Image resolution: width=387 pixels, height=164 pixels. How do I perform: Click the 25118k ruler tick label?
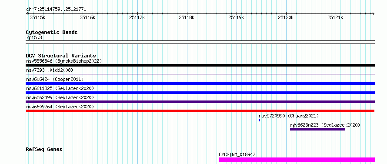(187, 17)
